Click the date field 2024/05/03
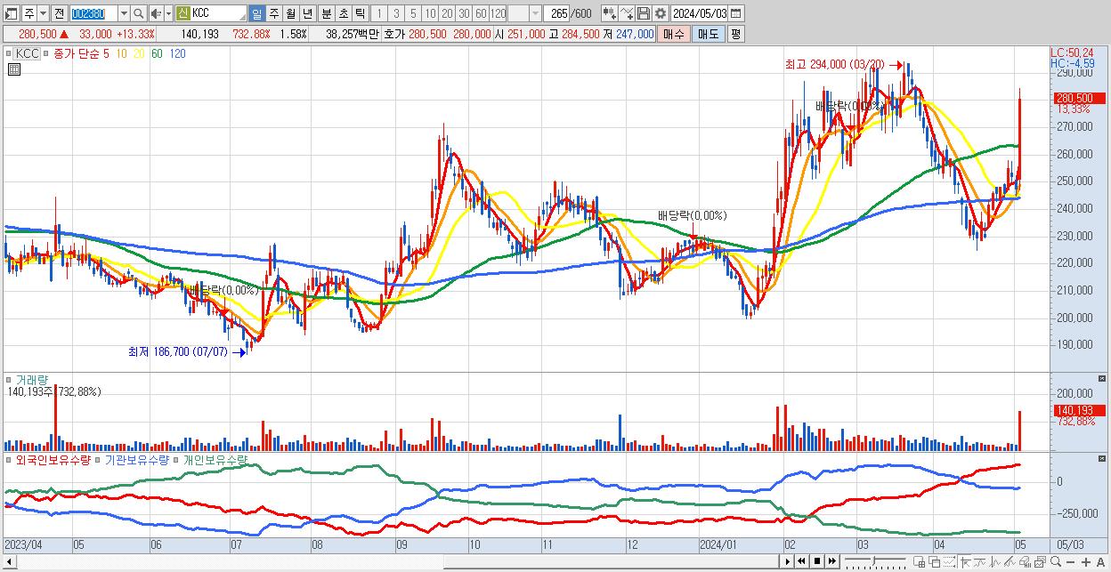This screenshot has height=572, width=1111. (699, 13)
